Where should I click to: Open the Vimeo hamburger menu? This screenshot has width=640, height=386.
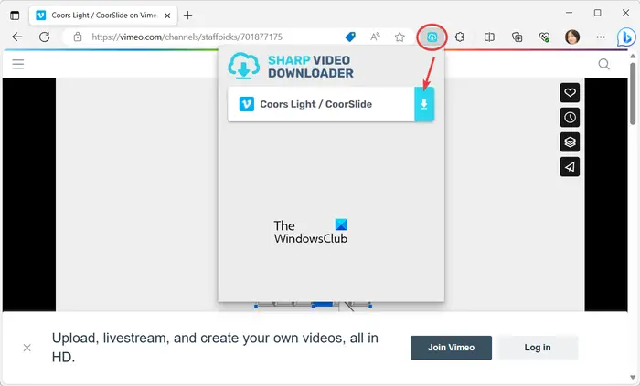point(18,64)
